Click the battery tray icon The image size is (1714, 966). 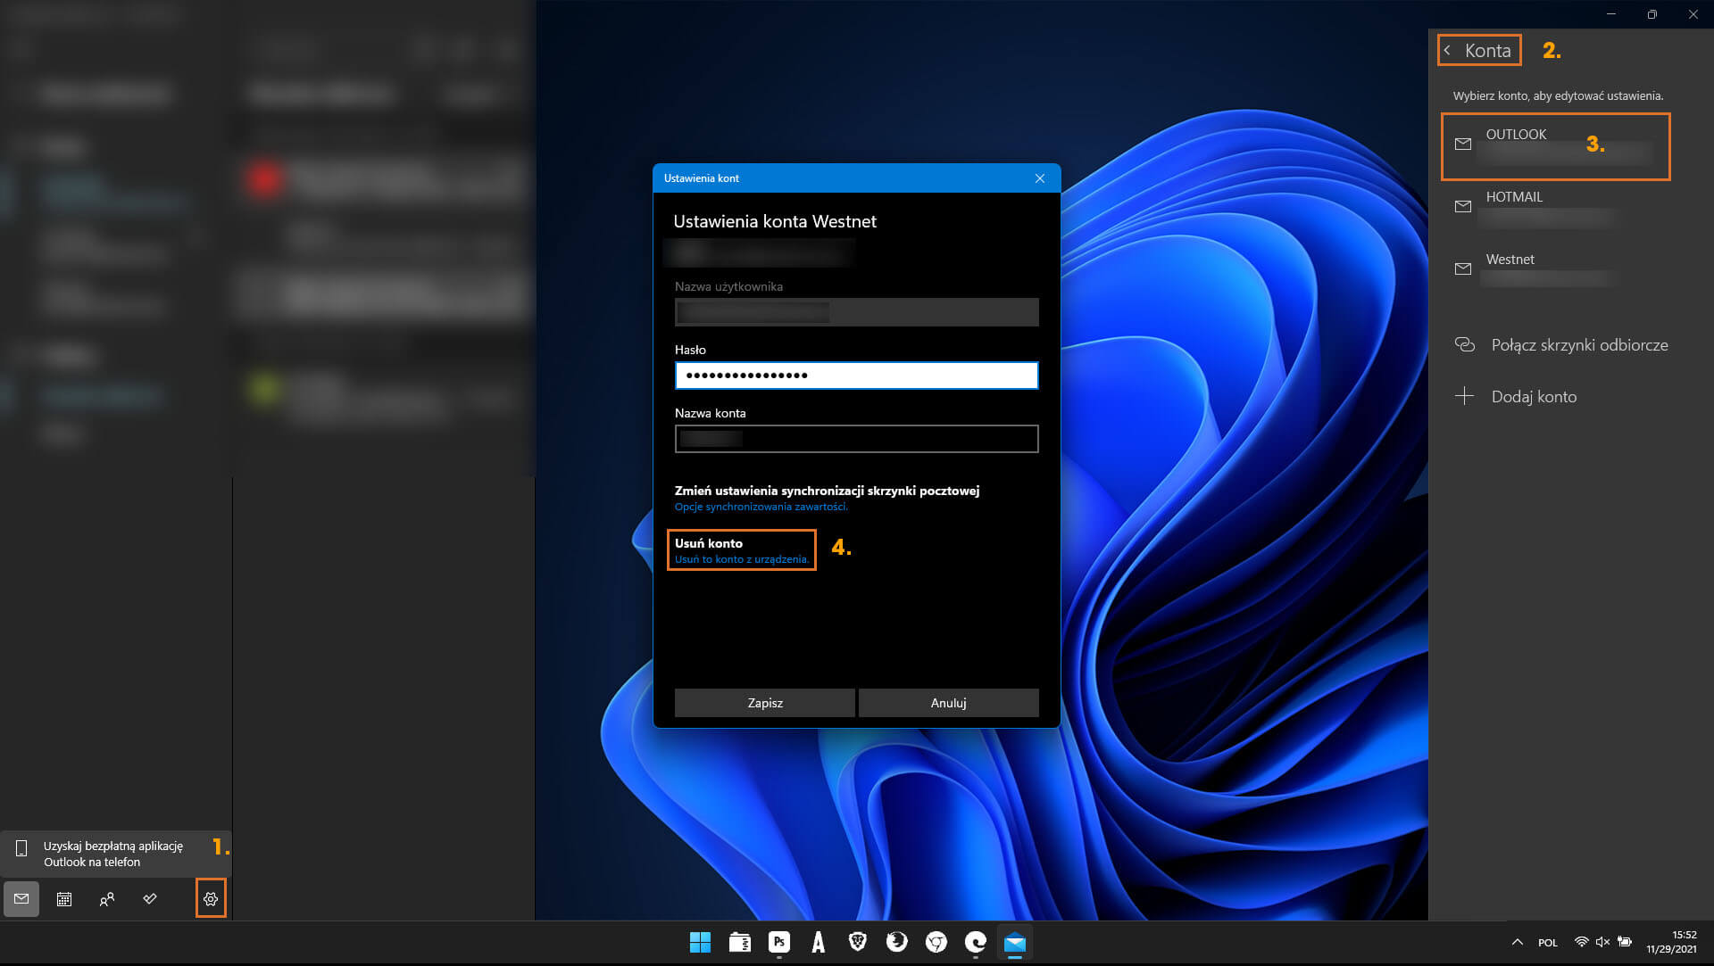click(x=1625, y=942)
